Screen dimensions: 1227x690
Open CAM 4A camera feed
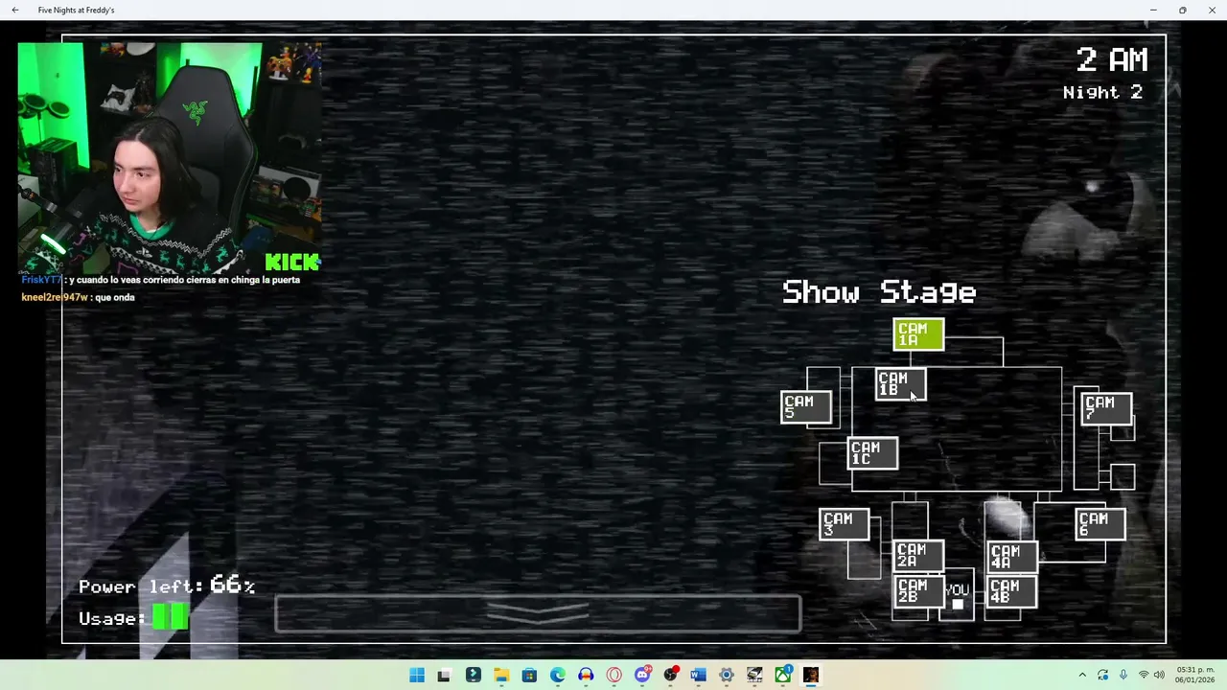pyautogui.click(x=1011, y=557)
